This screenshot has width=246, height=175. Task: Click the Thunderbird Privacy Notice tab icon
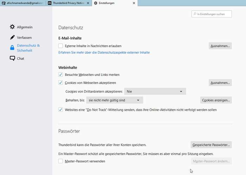point(50,3)
